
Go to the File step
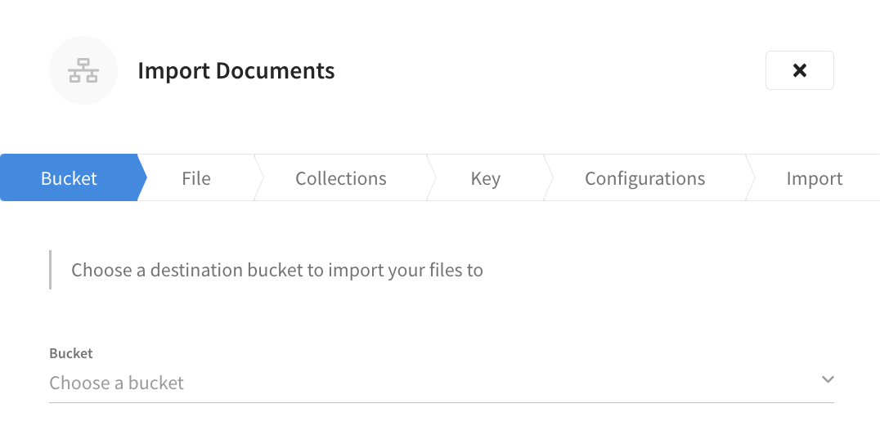[196, 178]
